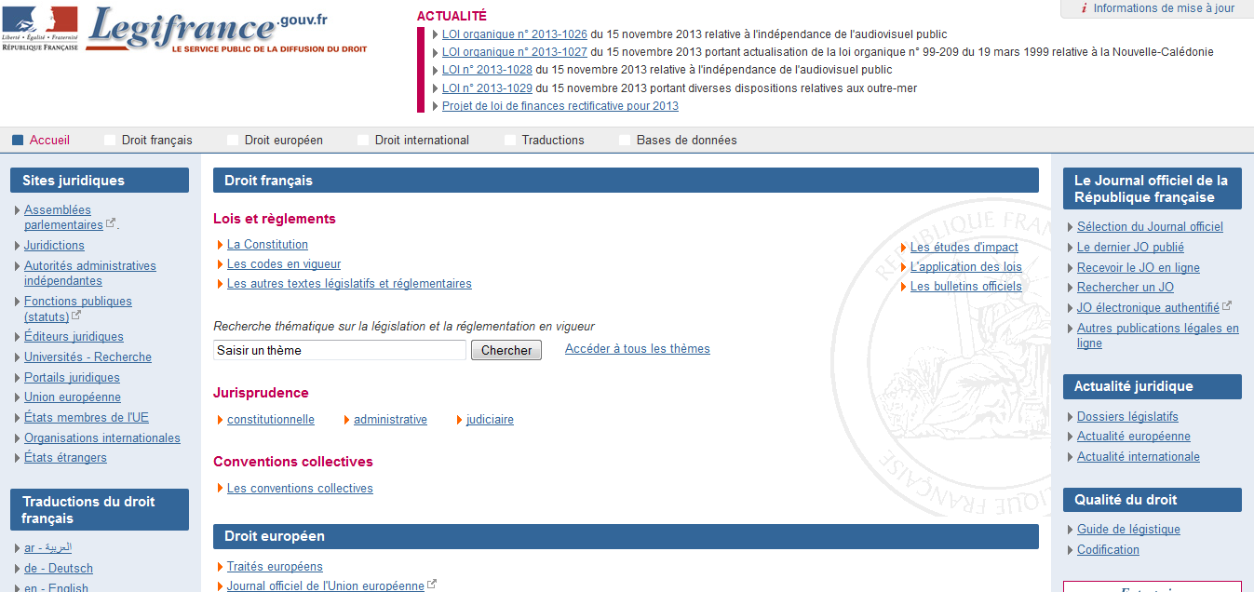Select en - English translation link
Screen dimensions: 1254x592
(56, 586)
